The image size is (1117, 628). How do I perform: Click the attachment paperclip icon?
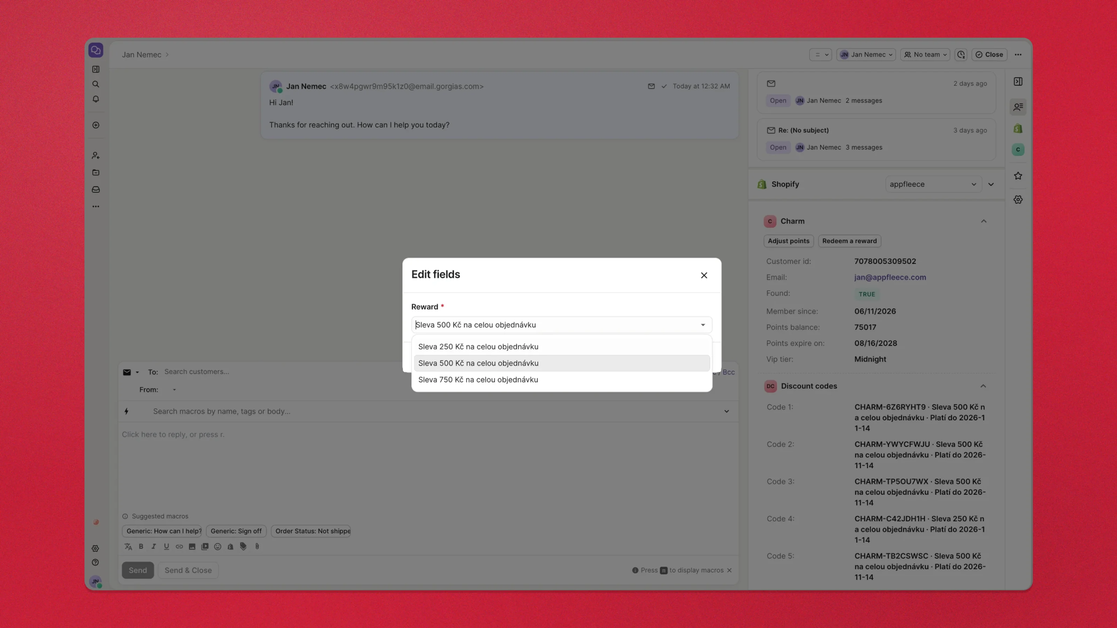coord(257,547)
